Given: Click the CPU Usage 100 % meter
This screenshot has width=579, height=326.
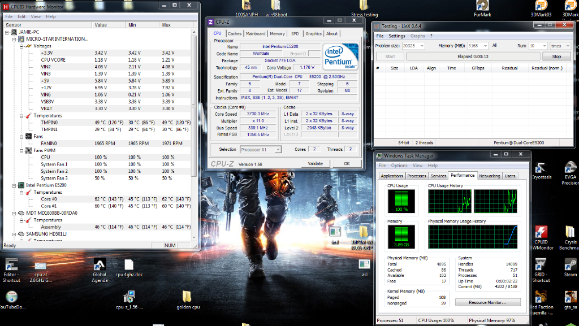Looking at the screenshot, I should tap(401, 201).
